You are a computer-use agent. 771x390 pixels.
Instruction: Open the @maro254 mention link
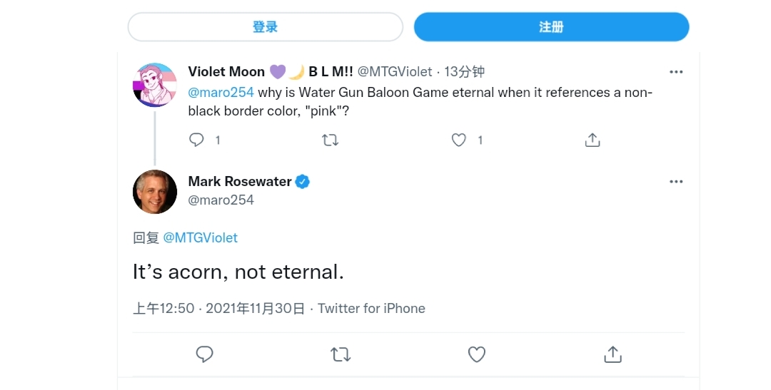coord(221,93)
